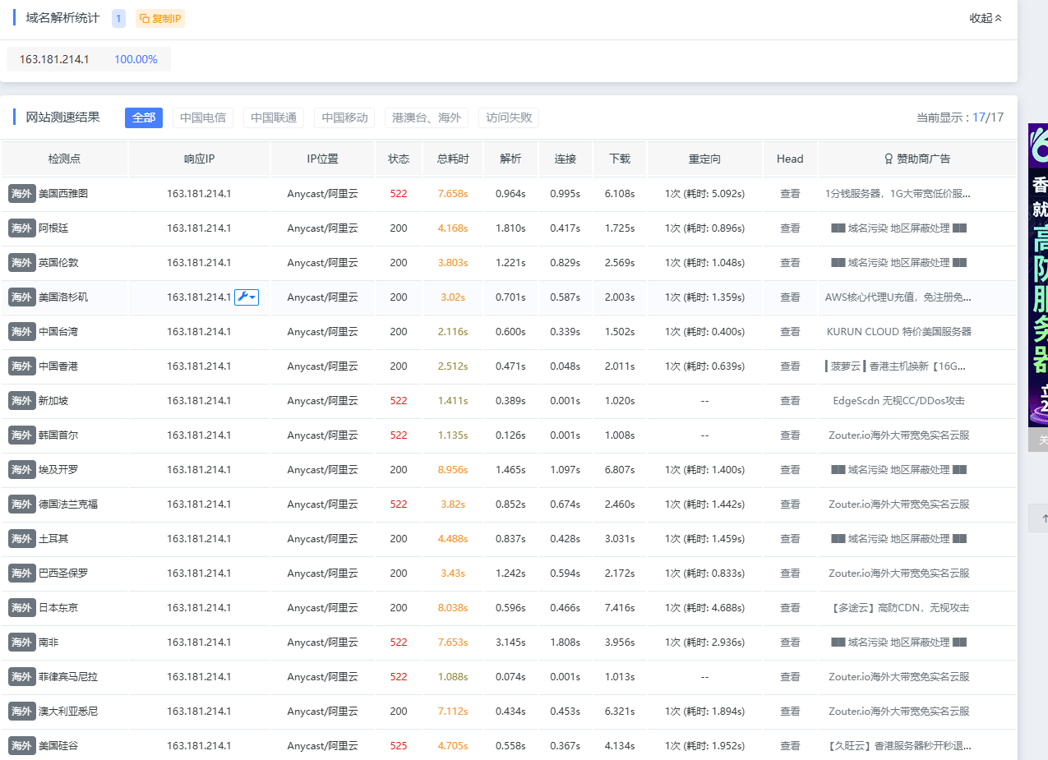Screen dimensions: 1048x760
Task: Click 查看 in the Head column for 新加坡
Action: coord(789,400)
